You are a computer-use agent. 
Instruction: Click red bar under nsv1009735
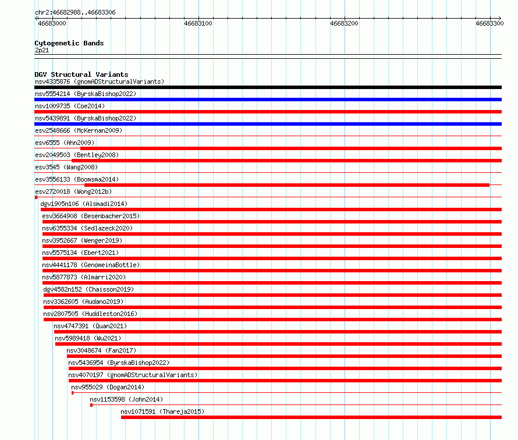(x=268, y=112)
